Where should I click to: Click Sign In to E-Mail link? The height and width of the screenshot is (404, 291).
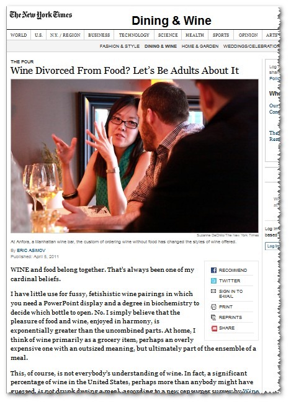pyautogui.click(x=231, y=294)
